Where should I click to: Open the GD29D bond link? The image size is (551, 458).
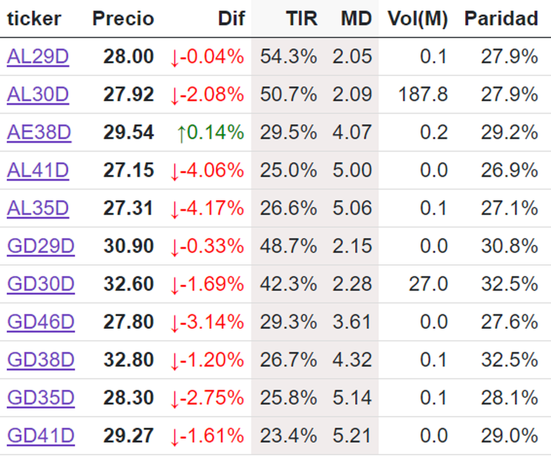click(x=40, y=246)
